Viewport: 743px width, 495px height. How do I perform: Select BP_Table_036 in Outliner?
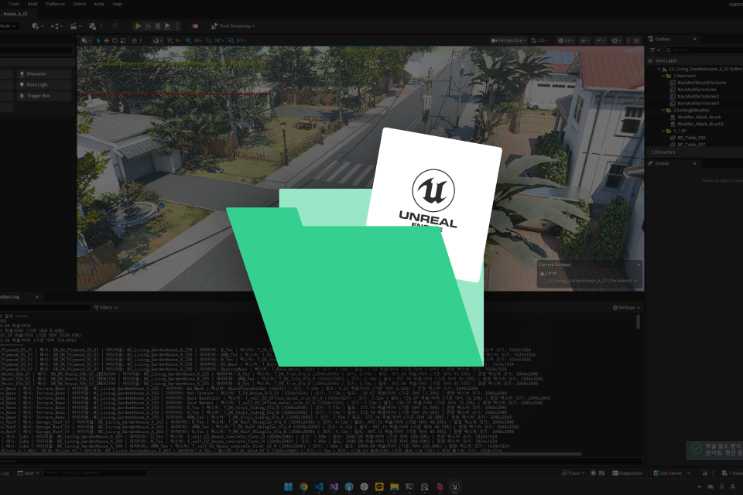point(691,138)
